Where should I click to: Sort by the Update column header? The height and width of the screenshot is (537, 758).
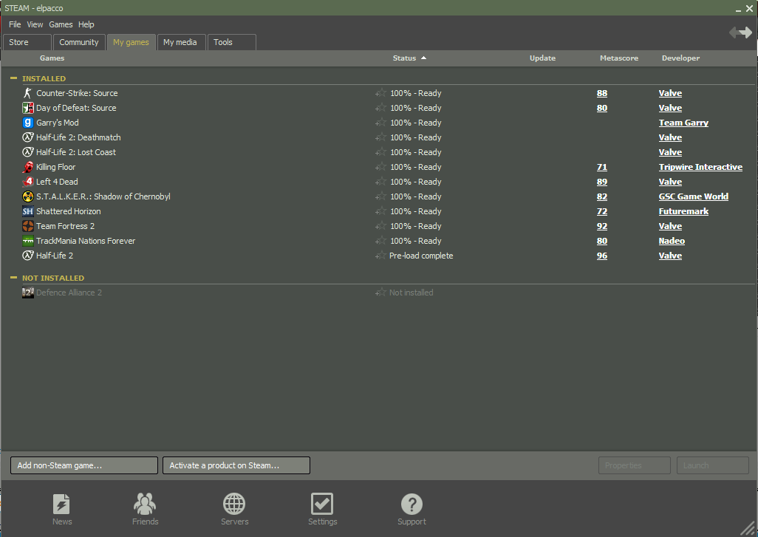542,58
